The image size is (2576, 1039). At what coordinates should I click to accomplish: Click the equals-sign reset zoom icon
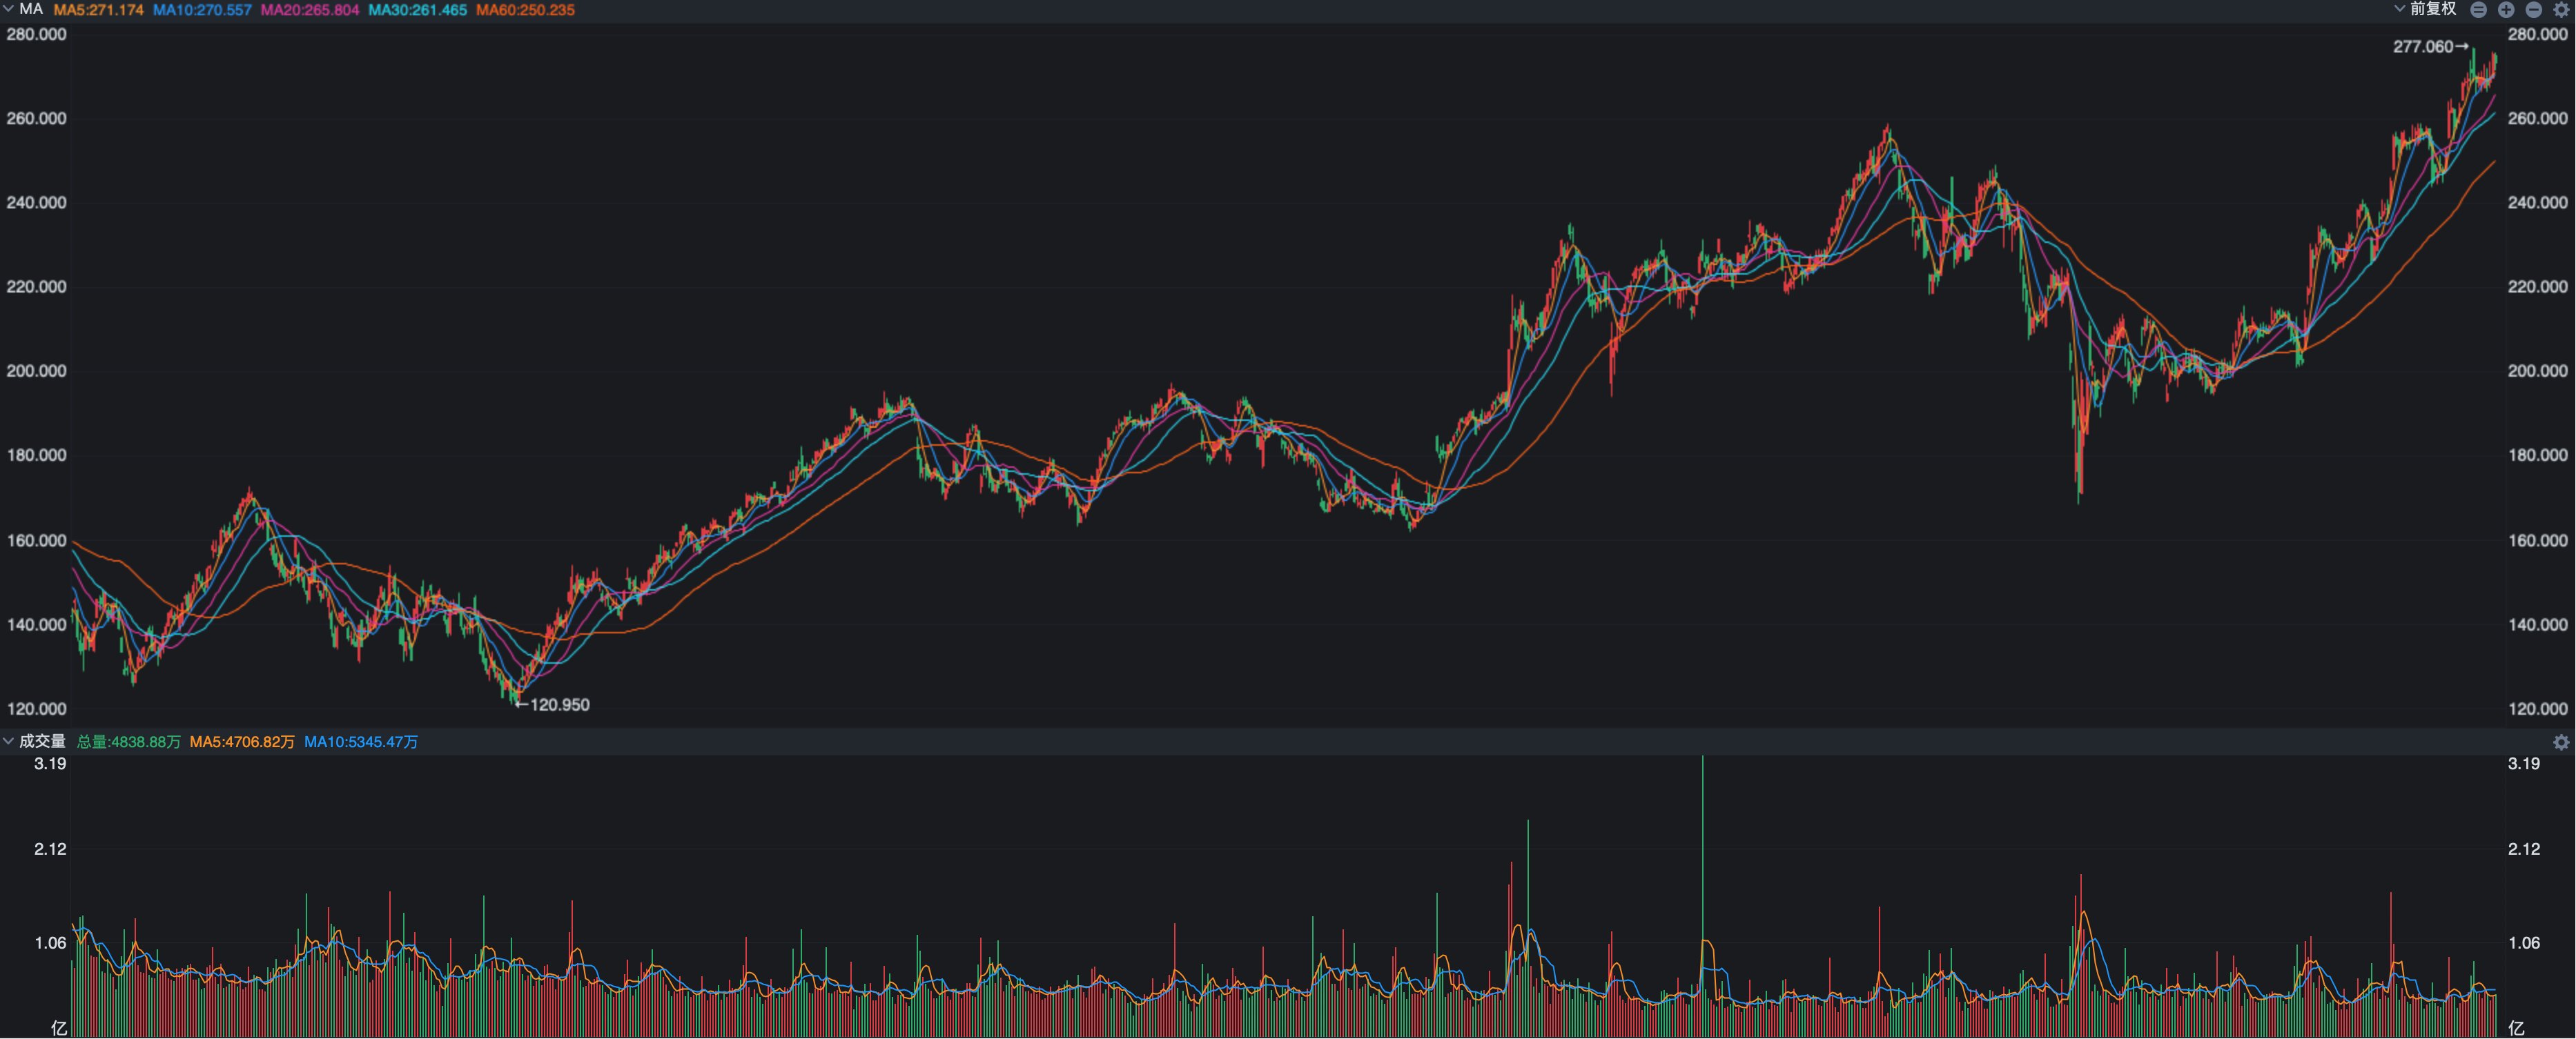pyautogui.click(x=2478, y=10)
